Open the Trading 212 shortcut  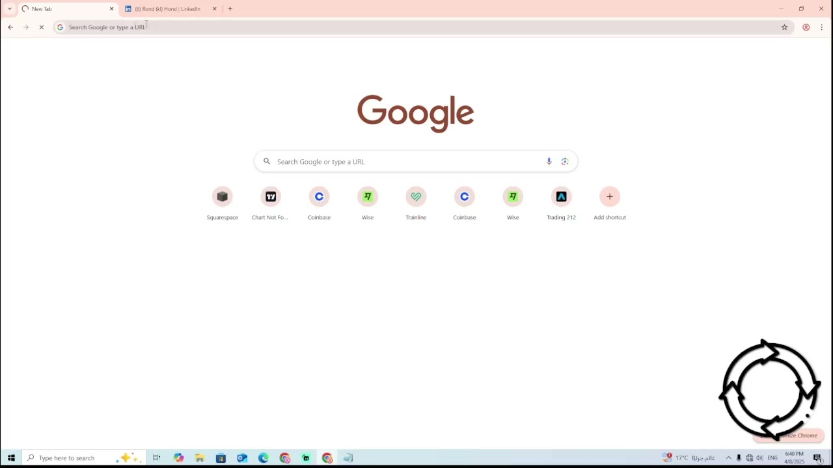561,203
